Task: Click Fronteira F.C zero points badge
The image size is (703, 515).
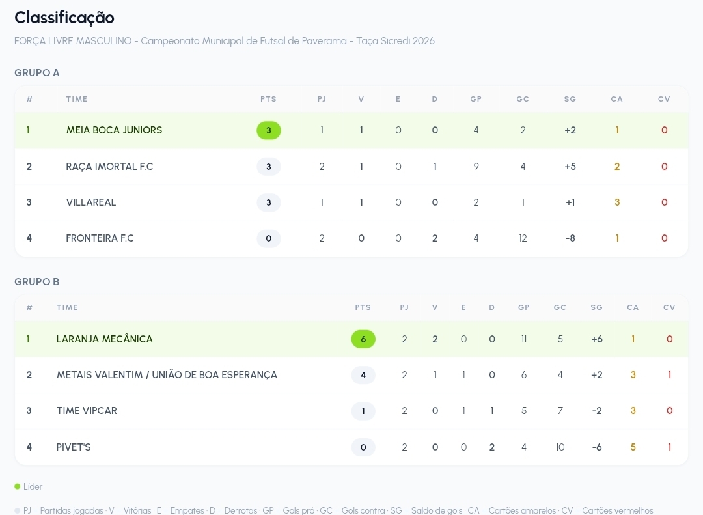Action: [x=269, y=238]
